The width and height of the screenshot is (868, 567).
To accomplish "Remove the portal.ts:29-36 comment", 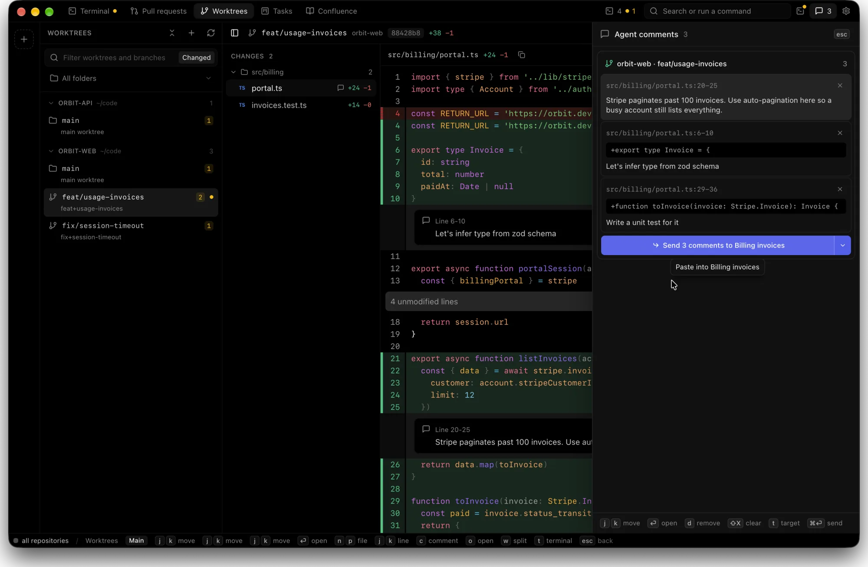I will (x=840, y=190).
